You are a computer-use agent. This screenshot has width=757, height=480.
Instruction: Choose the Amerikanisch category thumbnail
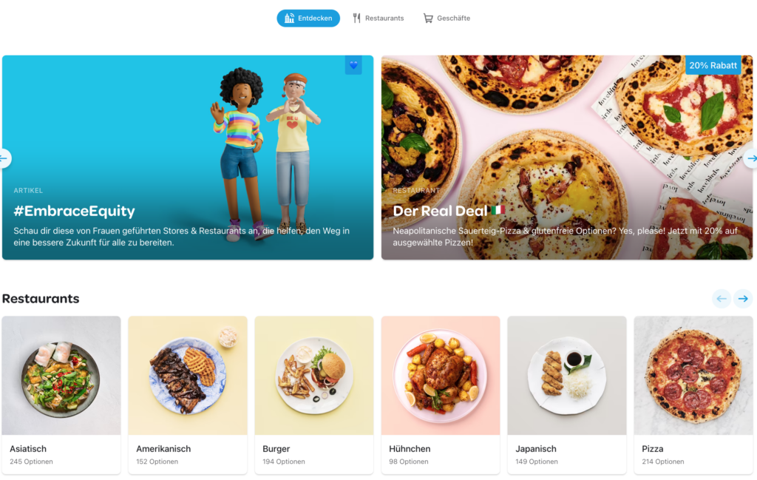click(187, 376)
